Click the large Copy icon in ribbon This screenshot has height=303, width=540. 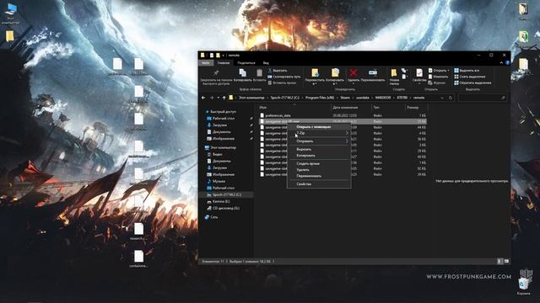click(x=243, y=73)
